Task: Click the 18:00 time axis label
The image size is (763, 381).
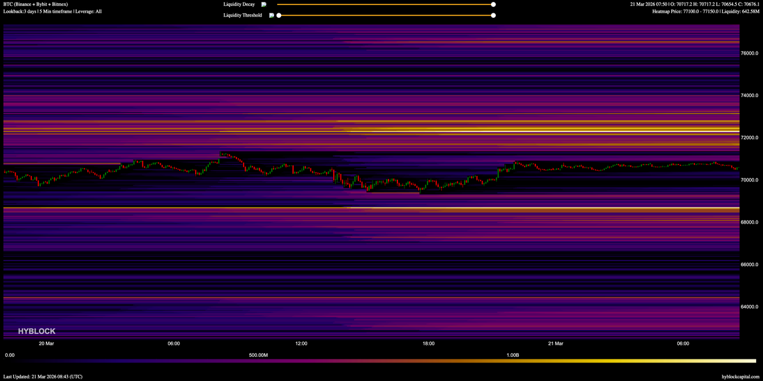Action: point(428,344)
